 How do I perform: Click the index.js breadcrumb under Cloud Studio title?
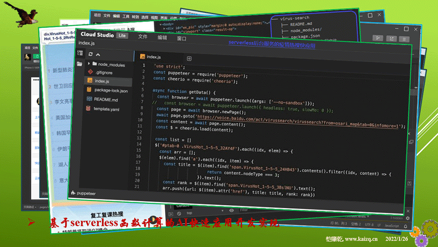[x=87, y=43]
